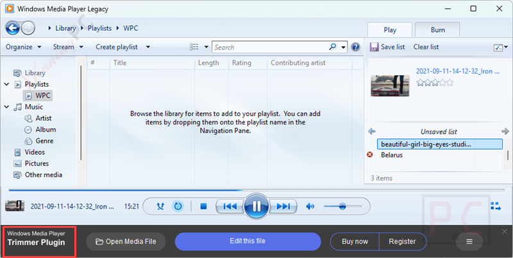Open the Trimmer Plugin hamburger menu
Screen dimensions: 513x258
469,241
